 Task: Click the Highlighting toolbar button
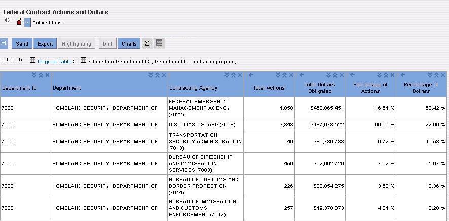[x=77, y=43]
